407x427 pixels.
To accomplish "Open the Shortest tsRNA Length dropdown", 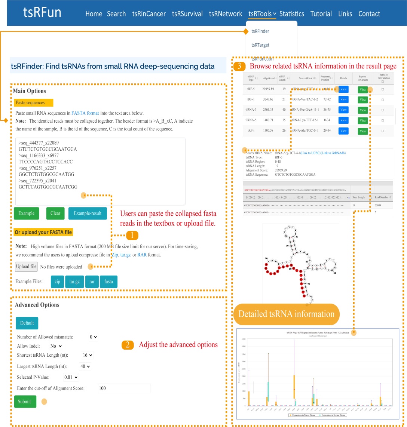I will tap(88, 355).
